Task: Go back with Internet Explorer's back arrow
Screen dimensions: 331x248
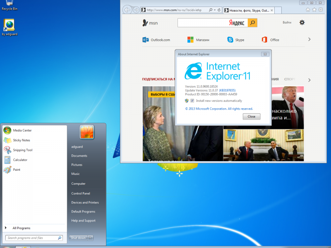Action: pos(127,10)
